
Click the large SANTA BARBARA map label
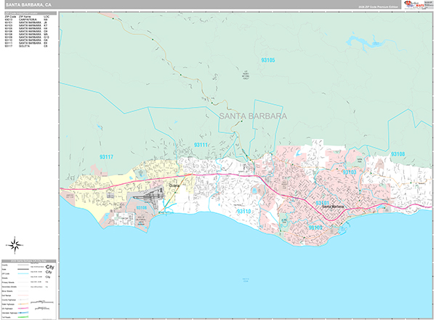click(x=252, y=116)
